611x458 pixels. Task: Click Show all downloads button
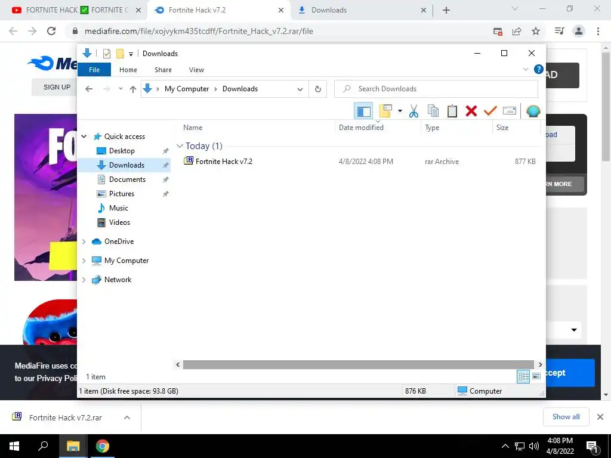click(x=566, y=417)
